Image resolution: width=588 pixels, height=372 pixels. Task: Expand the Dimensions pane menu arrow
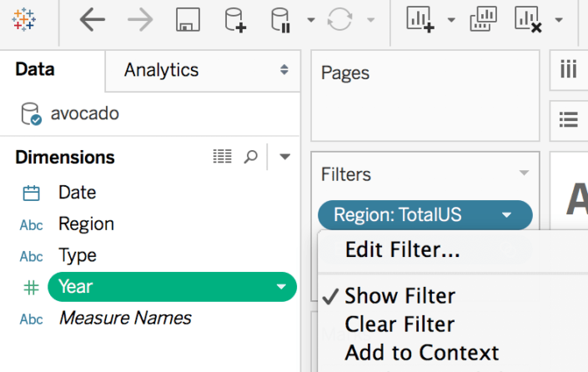284,157
